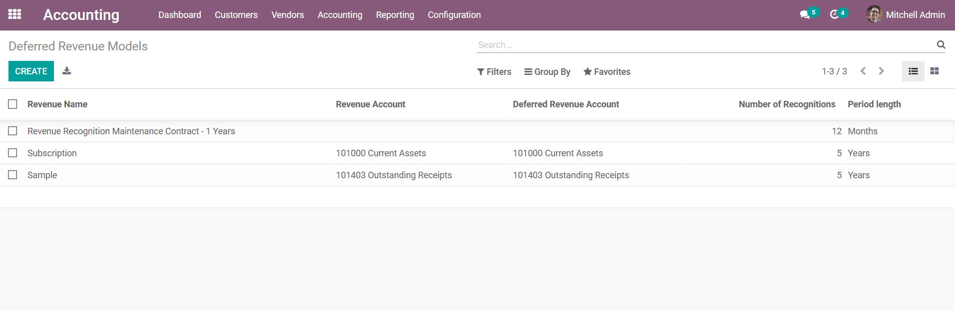Click Years period in Sample row
The width and height of the screenshot is (955, 311).
859,175
